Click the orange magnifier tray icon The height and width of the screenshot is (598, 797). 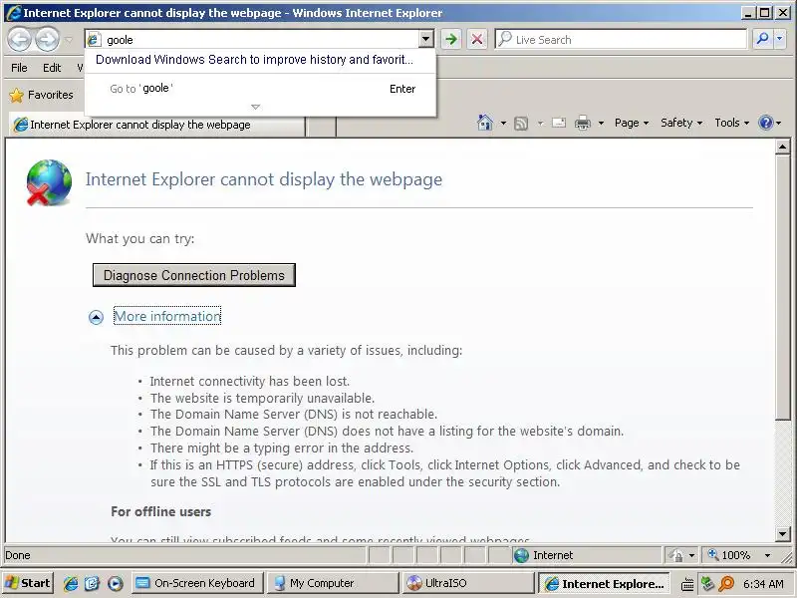point(727,583)
